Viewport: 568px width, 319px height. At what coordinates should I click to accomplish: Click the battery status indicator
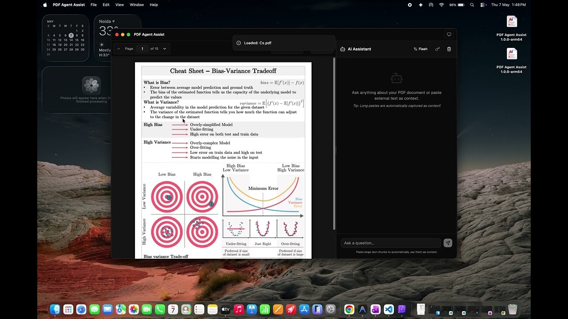coord(457,5)
